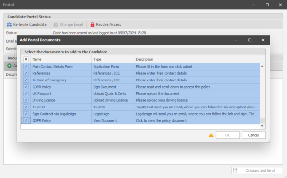This screenshot has height=178, width=287.
Task: Close the Add Portal Documents dialog
Action: 263,40
